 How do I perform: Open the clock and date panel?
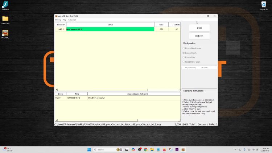click(265, 149)
